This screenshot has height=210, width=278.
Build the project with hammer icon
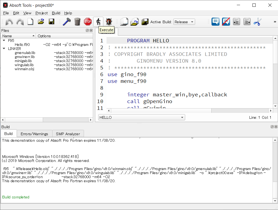(67, 22)
